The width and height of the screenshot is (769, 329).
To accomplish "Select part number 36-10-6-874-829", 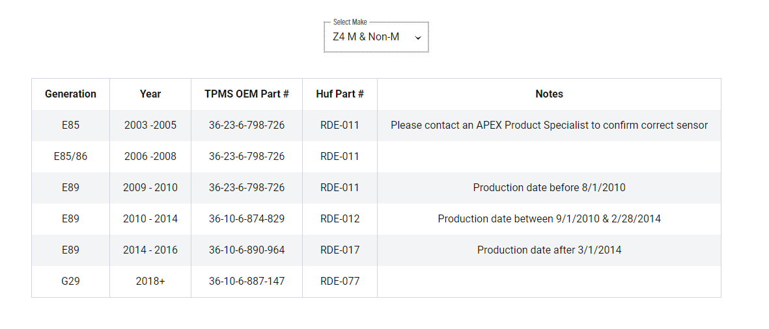I will 247,219.
